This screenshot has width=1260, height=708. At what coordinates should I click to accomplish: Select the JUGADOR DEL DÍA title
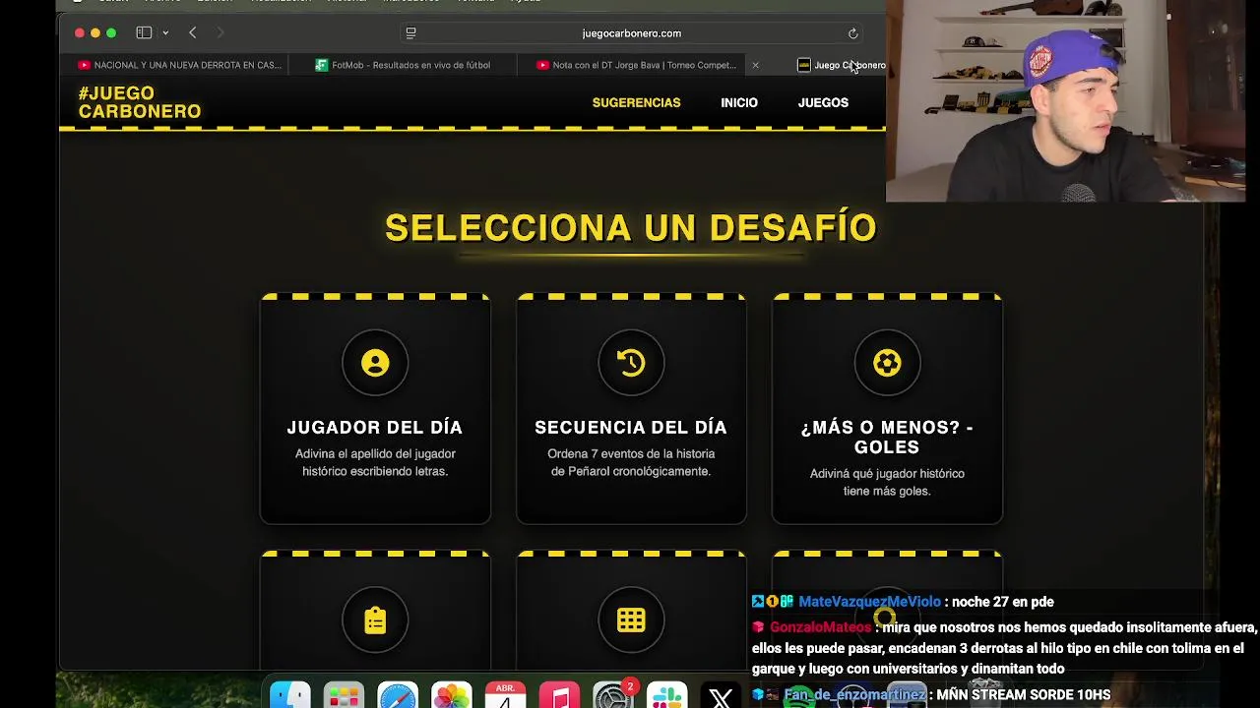pyautogui.click(x=375, y=428)
